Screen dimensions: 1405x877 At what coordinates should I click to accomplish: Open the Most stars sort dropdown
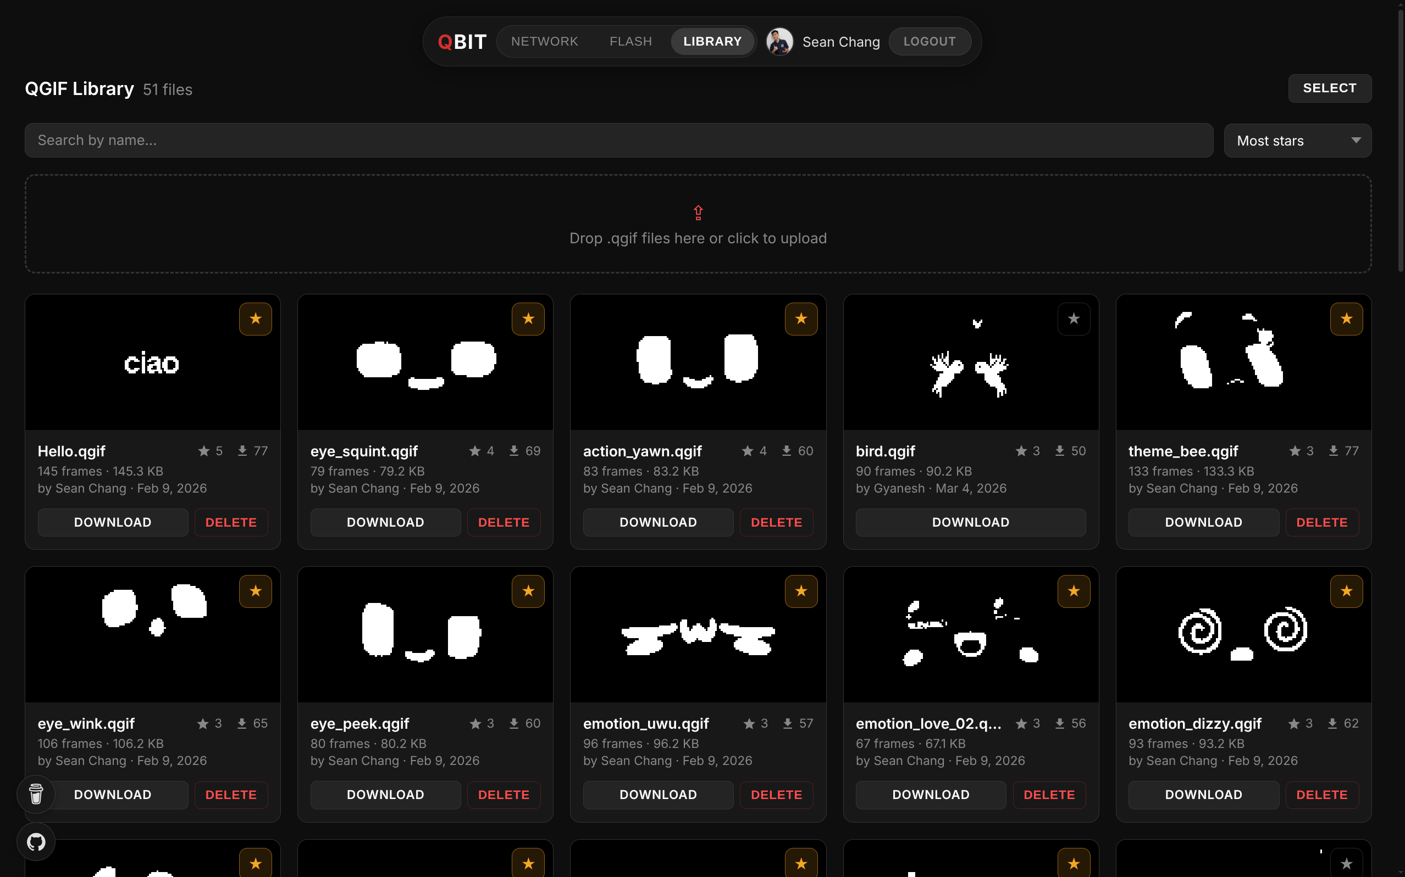[x=1298, y=141]
